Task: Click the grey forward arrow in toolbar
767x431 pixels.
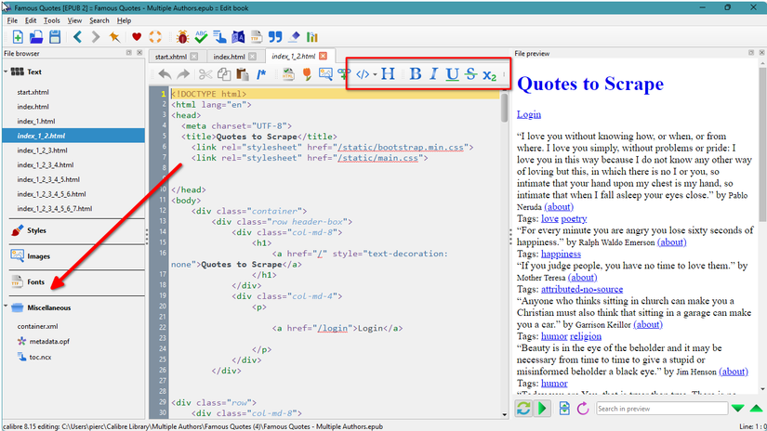Action: click(96, 36)
